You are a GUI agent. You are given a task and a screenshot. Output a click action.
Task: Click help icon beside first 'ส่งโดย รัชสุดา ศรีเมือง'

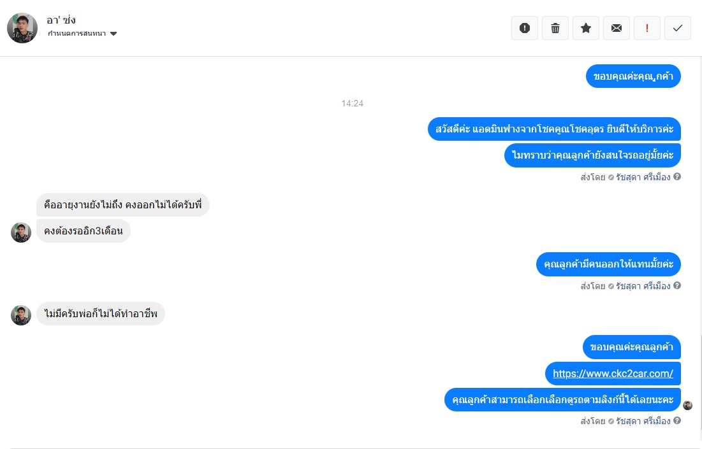(677, 176)
